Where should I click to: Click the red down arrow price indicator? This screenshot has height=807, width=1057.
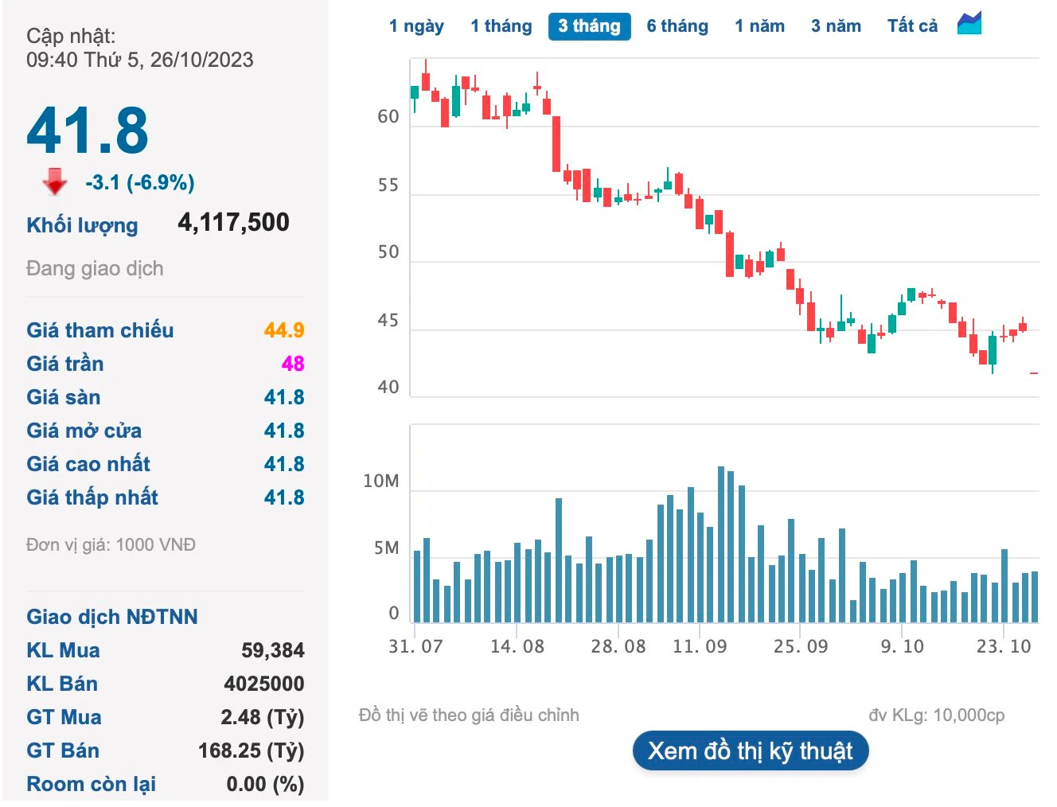55,181
